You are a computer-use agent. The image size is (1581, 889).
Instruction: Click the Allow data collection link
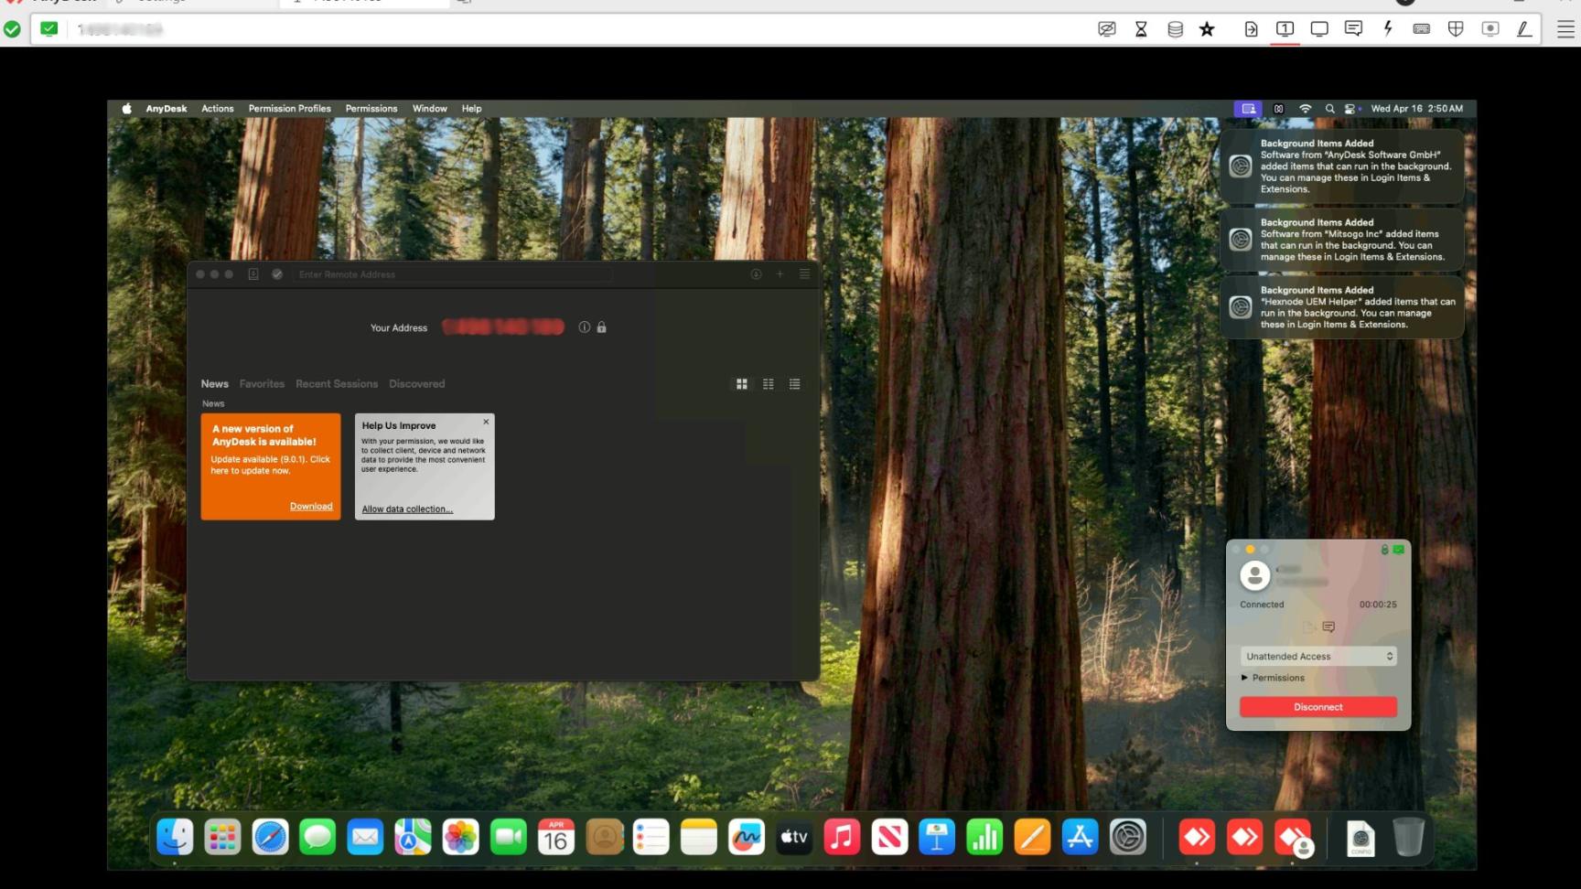(407, 509)
